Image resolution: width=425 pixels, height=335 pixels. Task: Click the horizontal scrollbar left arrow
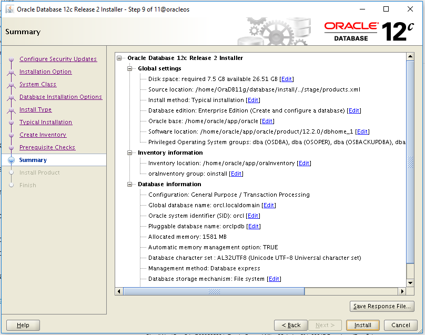(x=119, y=291)
